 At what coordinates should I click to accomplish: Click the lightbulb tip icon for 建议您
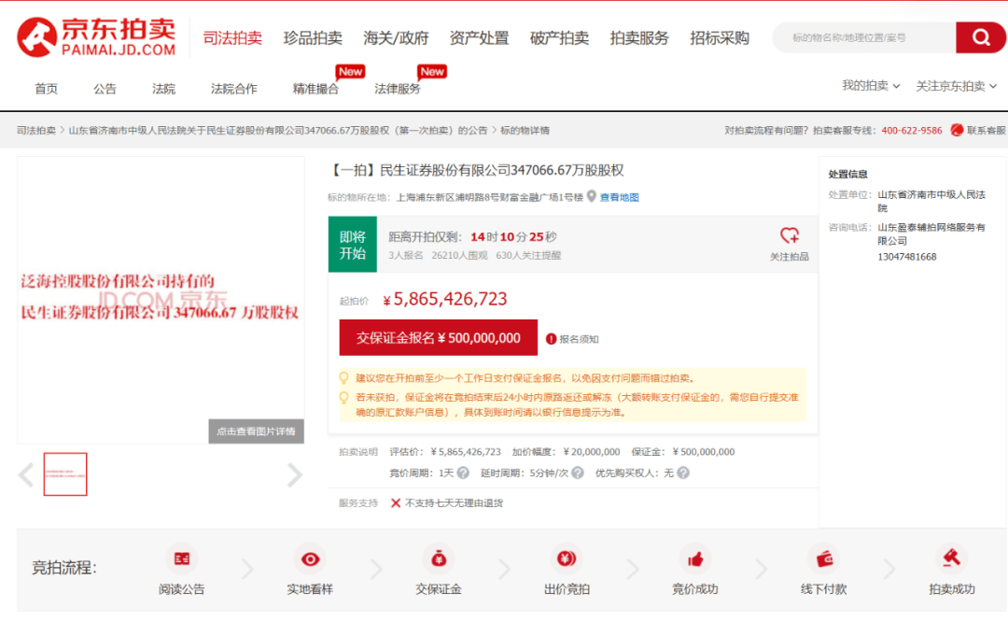point(343,377)
